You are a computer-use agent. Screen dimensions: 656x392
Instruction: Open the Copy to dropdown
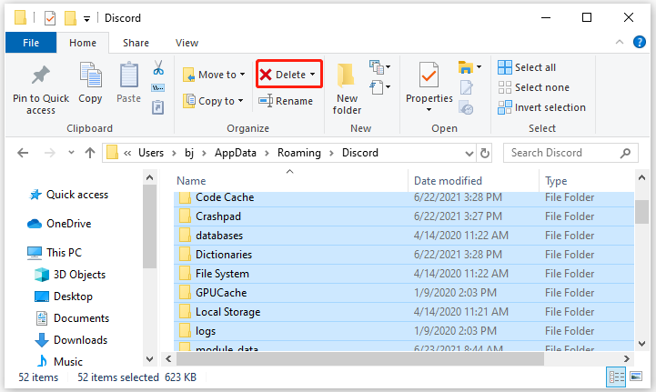point(240,101)
